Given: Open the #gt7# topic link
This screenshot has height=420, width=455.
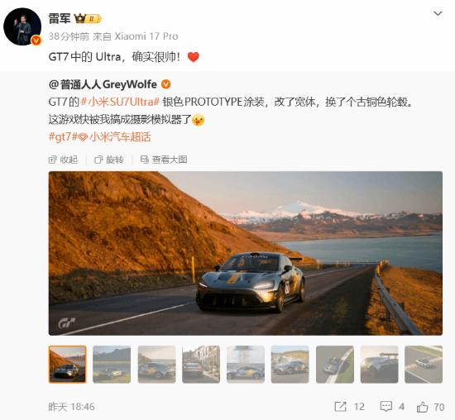Looking at the screenshot, I should [60, 136].
